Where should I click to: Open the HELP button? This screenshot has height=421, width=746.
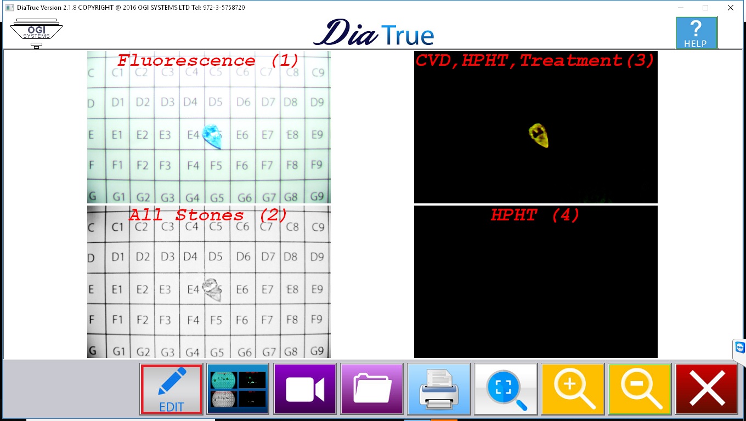coord(696,33)
